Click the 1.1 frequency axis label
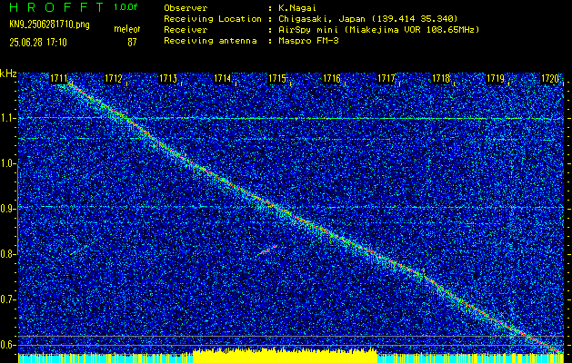This screenshot has width=572, height=363. (x=8, y=119)
